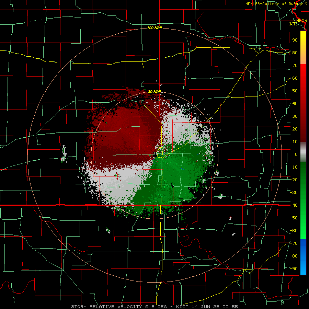The height and width of the screenshot is (309, 309).
Task: Click the bright green segment near -60
Action: (x=303, y=231)
